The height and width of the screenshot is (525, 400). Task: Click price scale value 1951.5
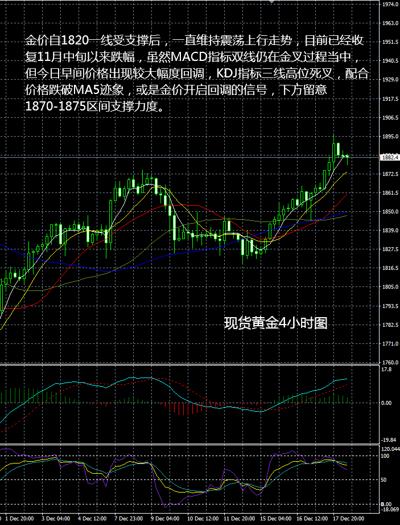coord(390,42)
